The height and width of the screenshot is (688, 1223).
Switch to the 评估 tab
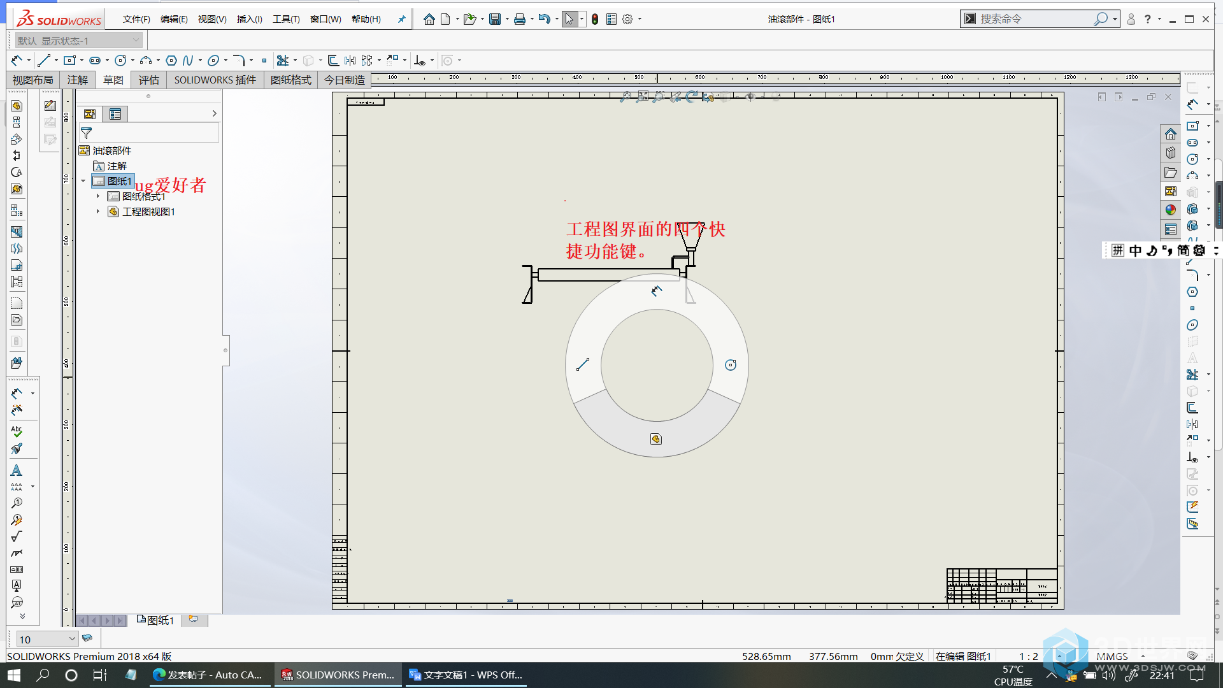pos(149,80)
